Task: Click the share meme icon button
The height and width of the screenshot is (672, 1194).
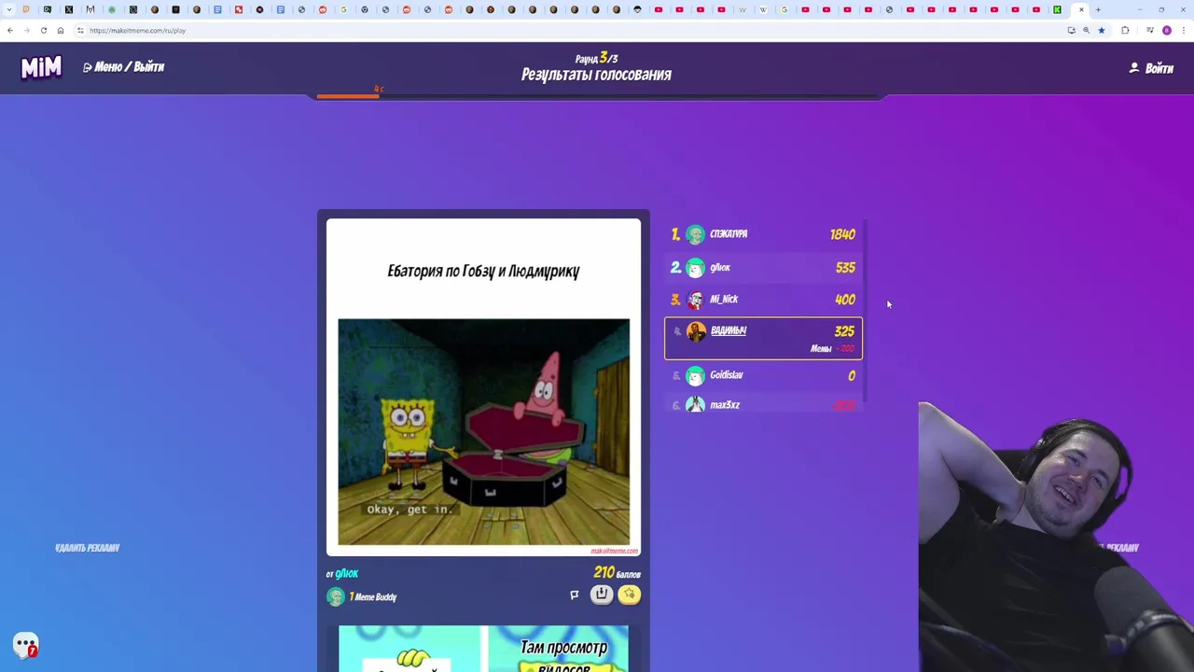Action: click(x=602, y=595)
